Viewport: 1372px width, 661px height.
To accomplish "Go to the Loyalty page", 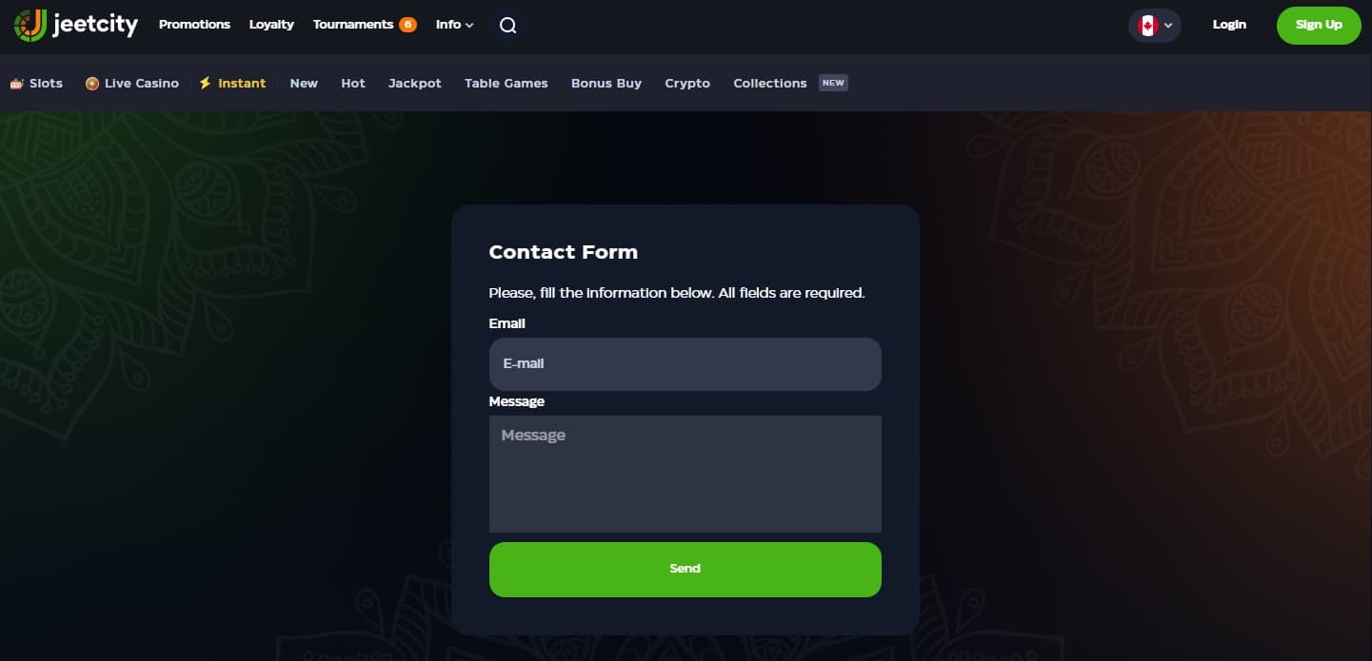I will (x=271, y=25).
